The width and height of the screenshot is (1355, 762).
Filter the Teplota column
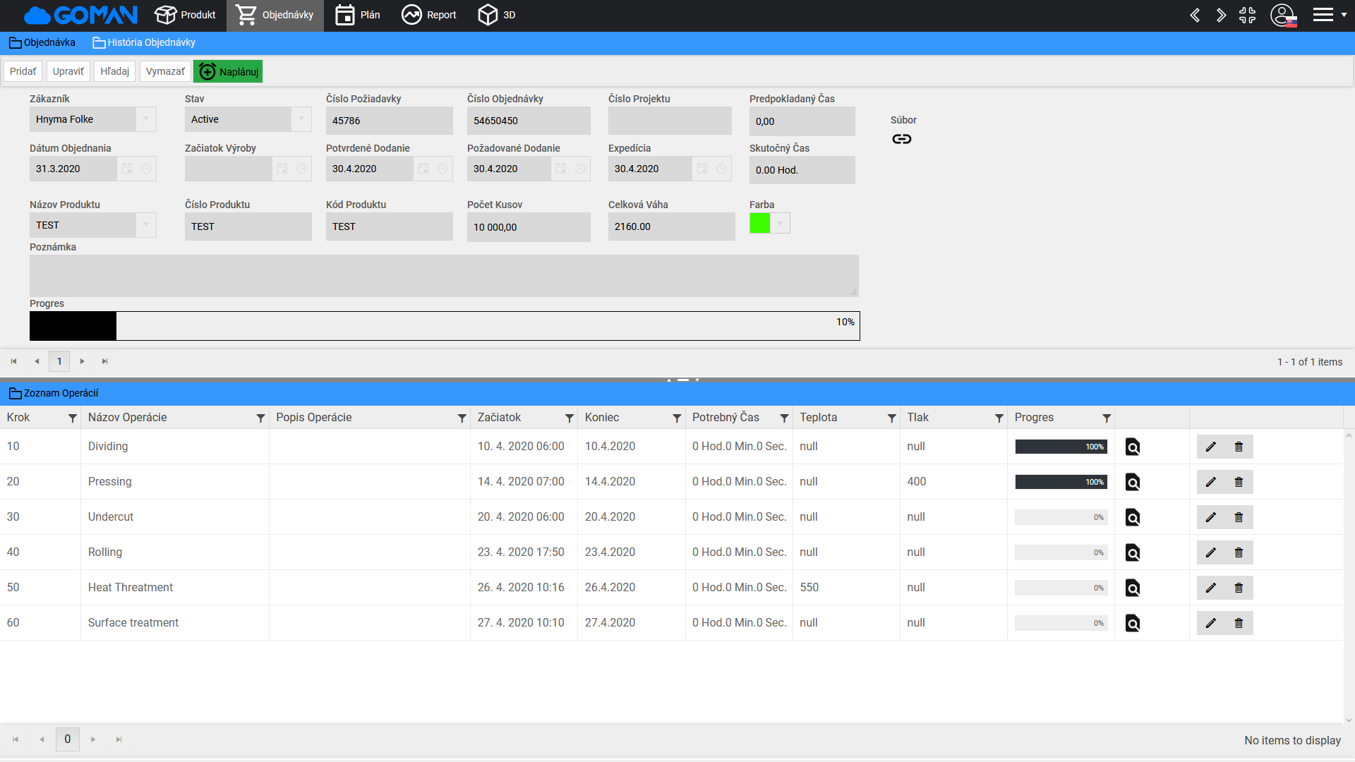pos(891,418)
